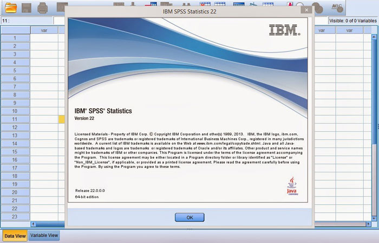Select row header 18
Image resolution: width=379 pixels, height=243 pixels.
(x=15, y=176)
